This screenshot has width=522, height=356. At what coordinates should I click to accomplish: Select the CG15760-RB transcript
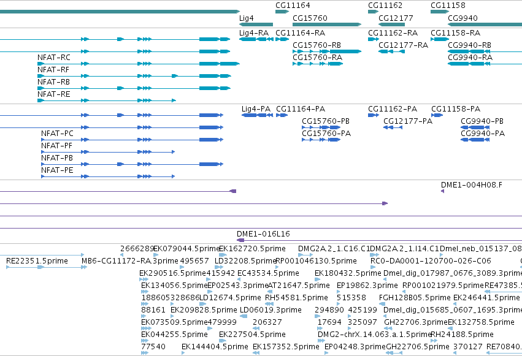(x=327, y=51)
